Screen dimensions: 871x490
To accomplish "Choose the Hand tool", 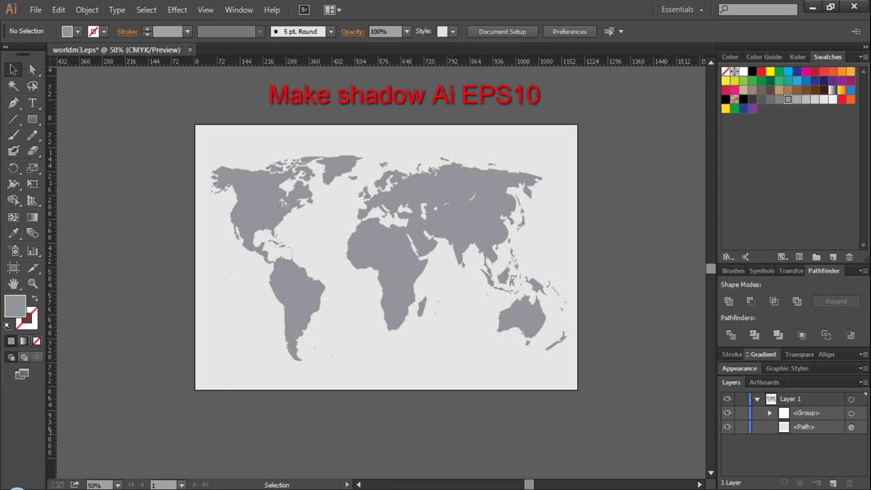I will tap(13, 284).
